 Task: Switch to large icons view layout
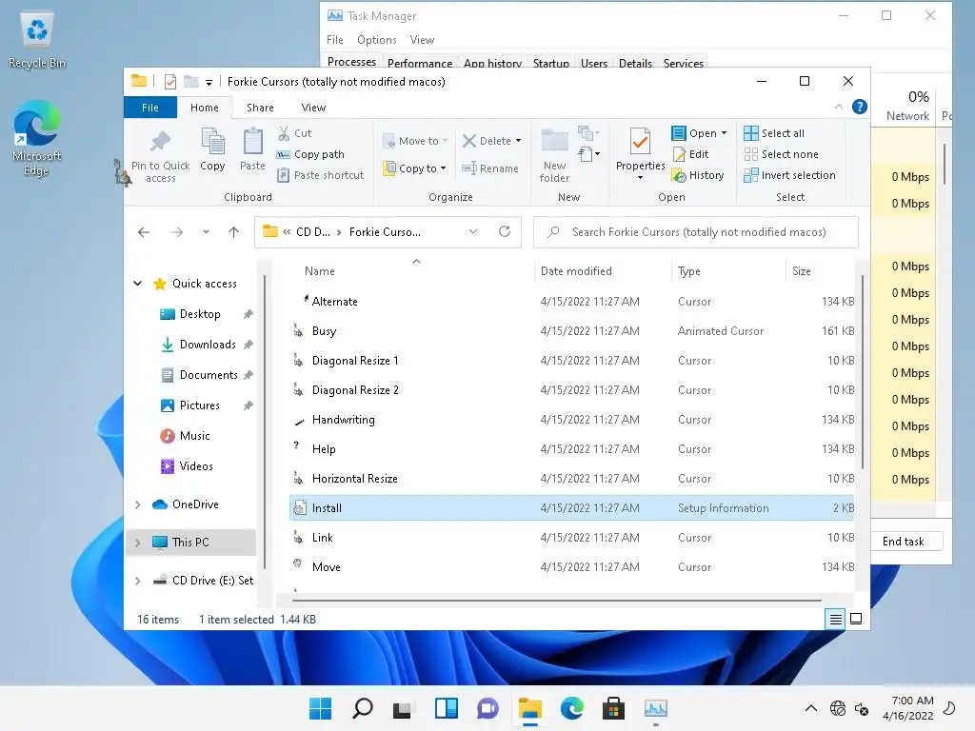click(856, 619)
